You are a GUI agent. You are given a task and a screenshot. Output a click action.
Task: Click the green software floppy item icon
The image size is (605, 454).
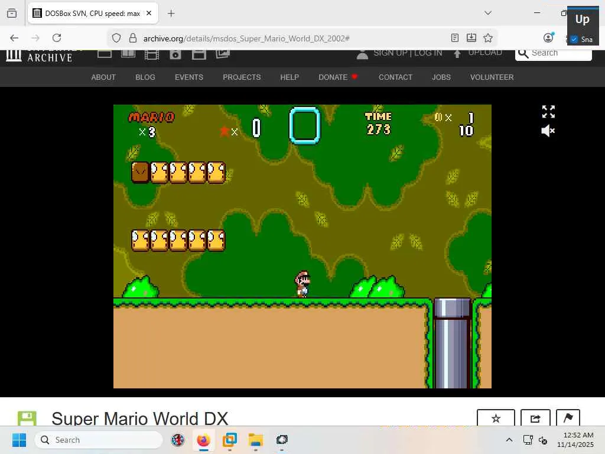coord(27,419)
